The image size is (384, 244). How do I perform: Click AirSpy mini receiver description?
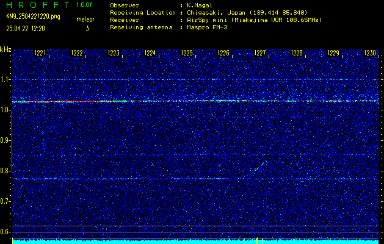254,20
